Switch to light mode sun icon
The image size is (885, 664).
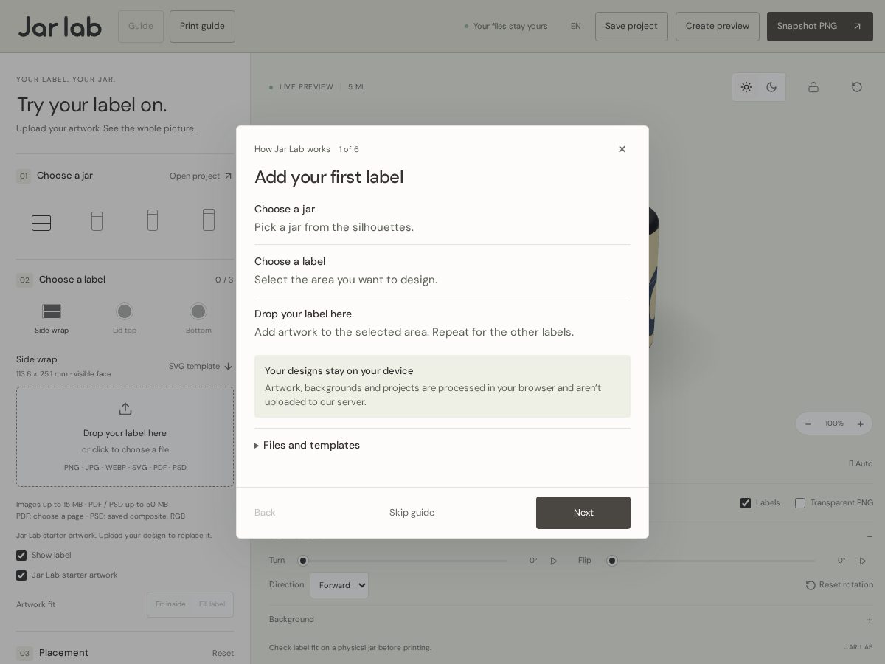coord(746,87)
